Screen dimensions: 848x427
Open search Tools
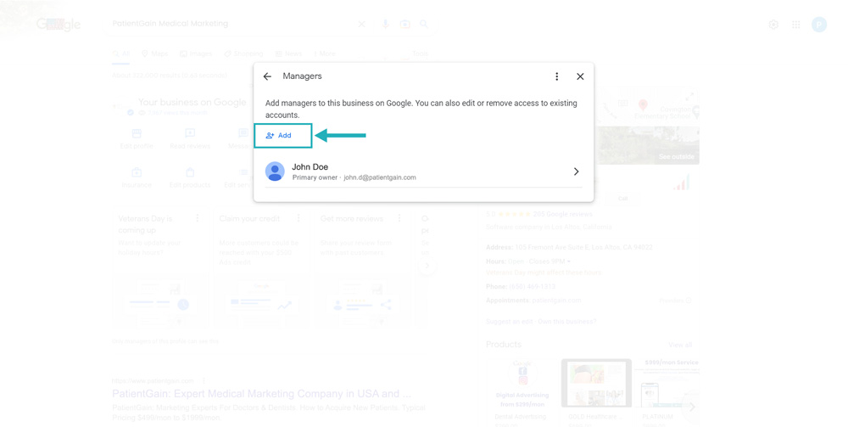pyautogui.click(x=420, y=53)
